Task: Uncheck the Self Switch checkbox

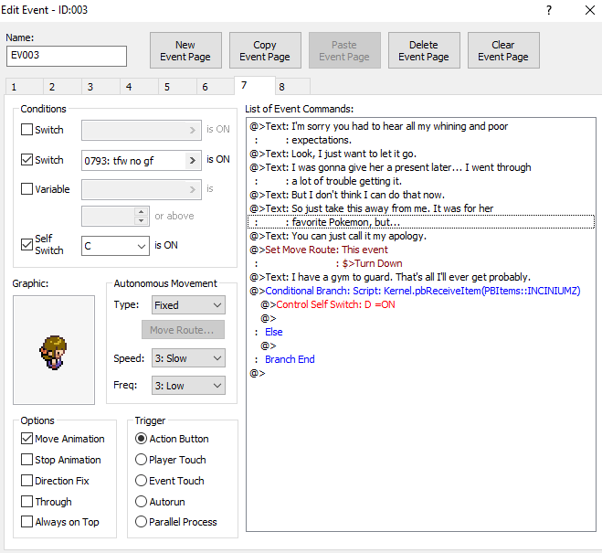Action: coord(27,245)
